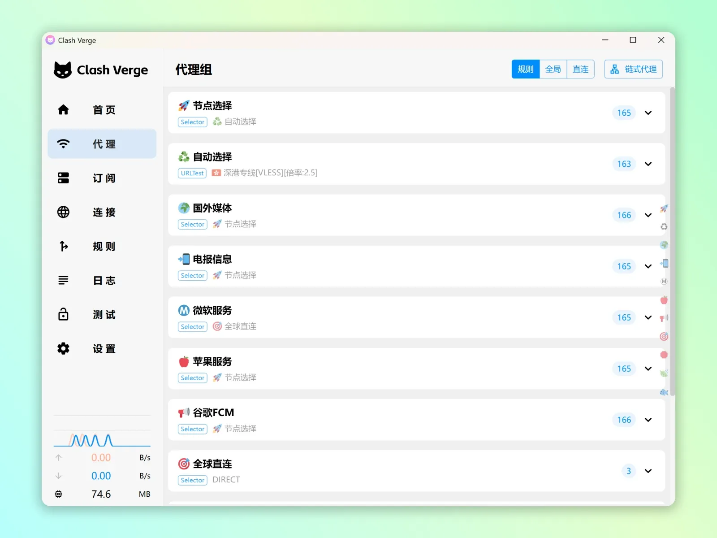
Task: Click the 3 node count on 全球直连
Action: (x=629, y=471)
